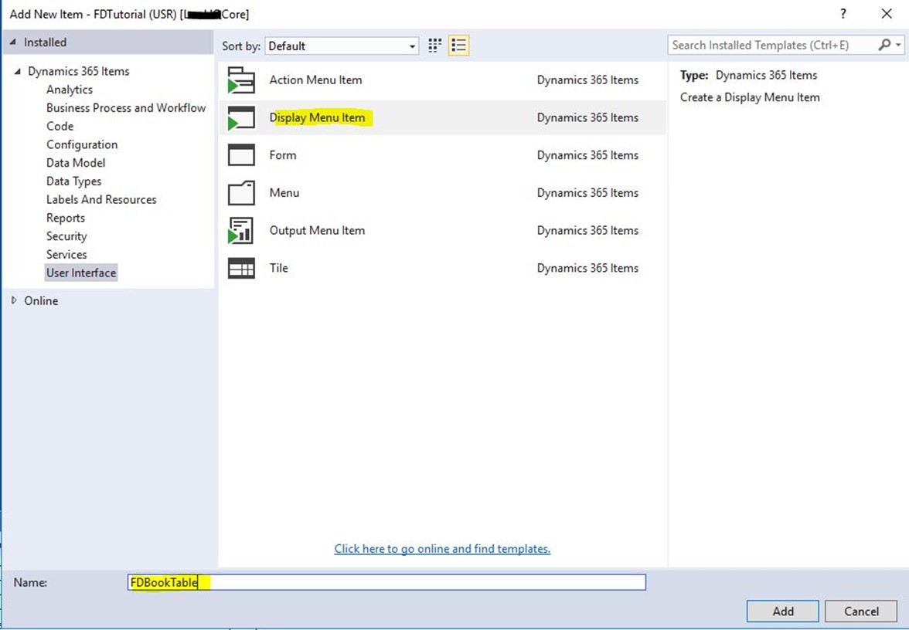Viewport: 909px width, 630px height.
Task: Select the Configuration category
Action: point(82,145)
